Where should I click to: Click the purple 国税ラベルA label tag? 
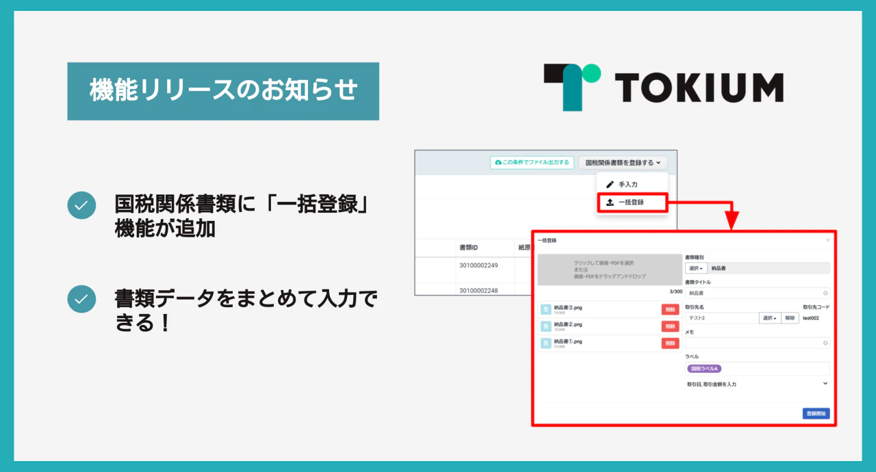coord(705,369)
